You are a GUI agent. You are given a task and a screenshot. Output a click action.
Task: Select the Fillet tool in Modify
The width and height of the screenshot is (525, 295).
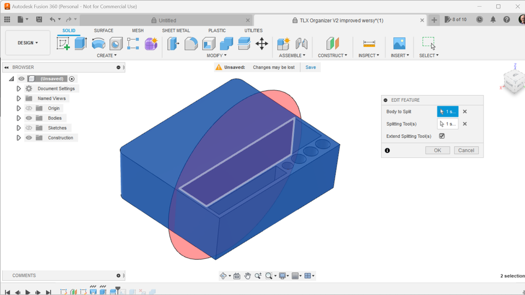191,44
